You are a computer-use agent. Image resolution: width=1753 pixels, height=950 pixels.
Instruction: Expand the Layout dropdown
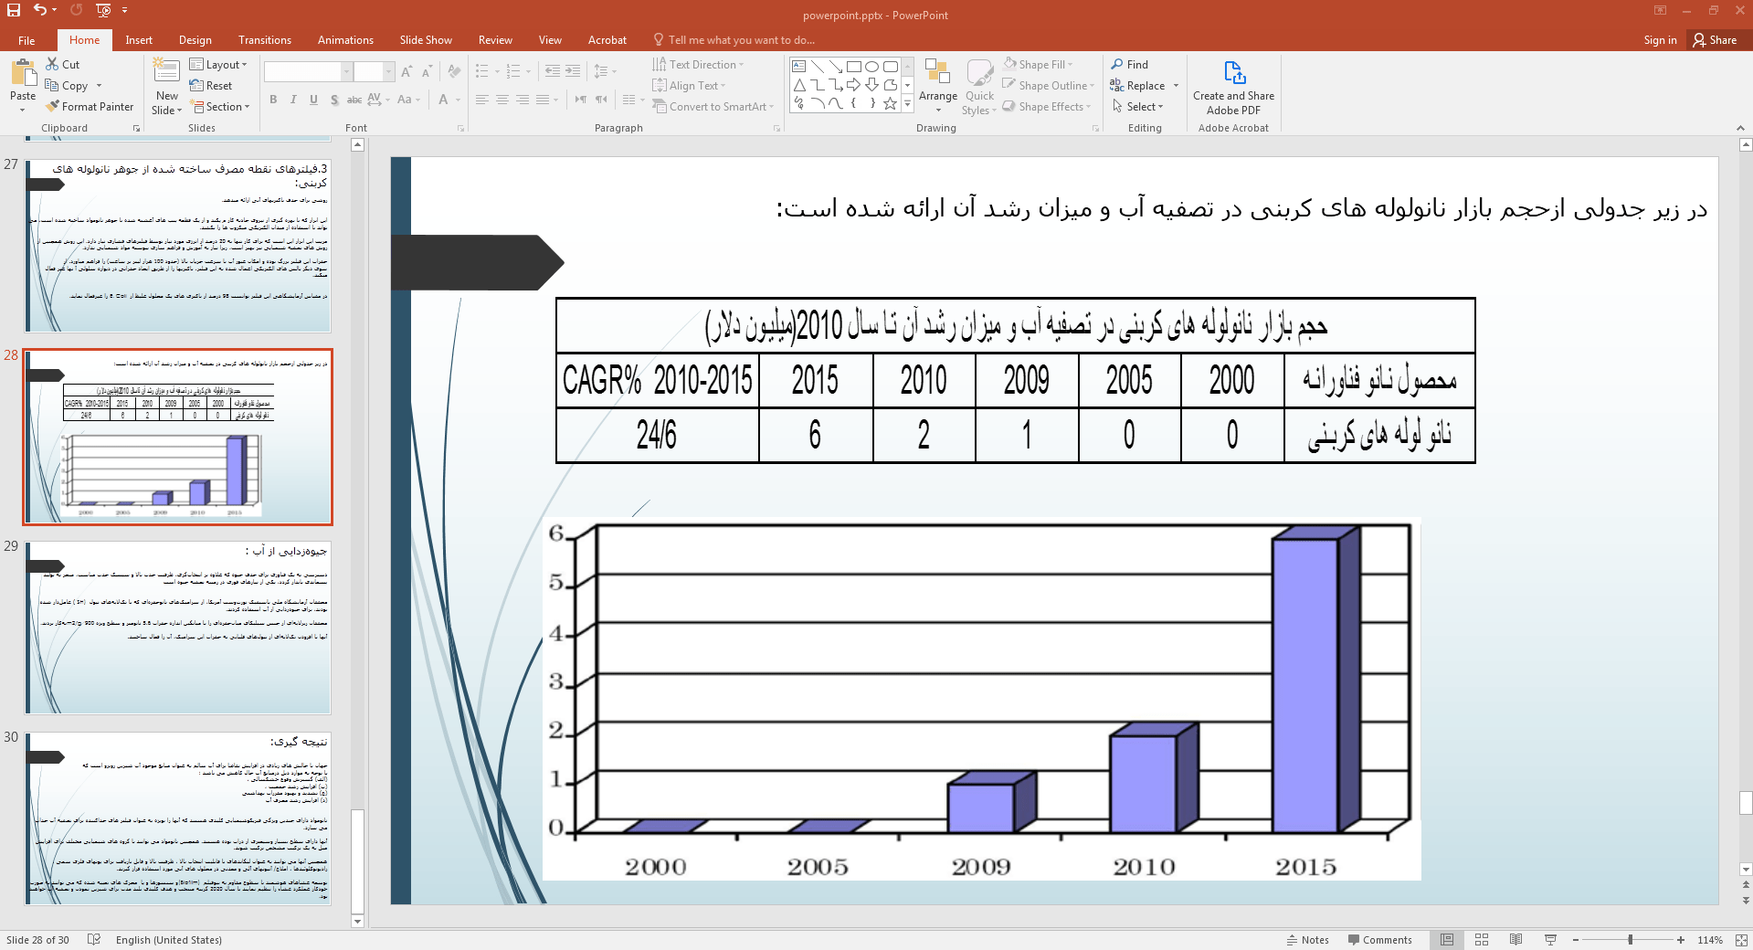[219, 65]
